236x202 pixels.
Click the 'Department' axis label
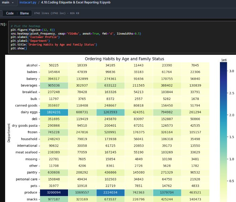point(9,133)
